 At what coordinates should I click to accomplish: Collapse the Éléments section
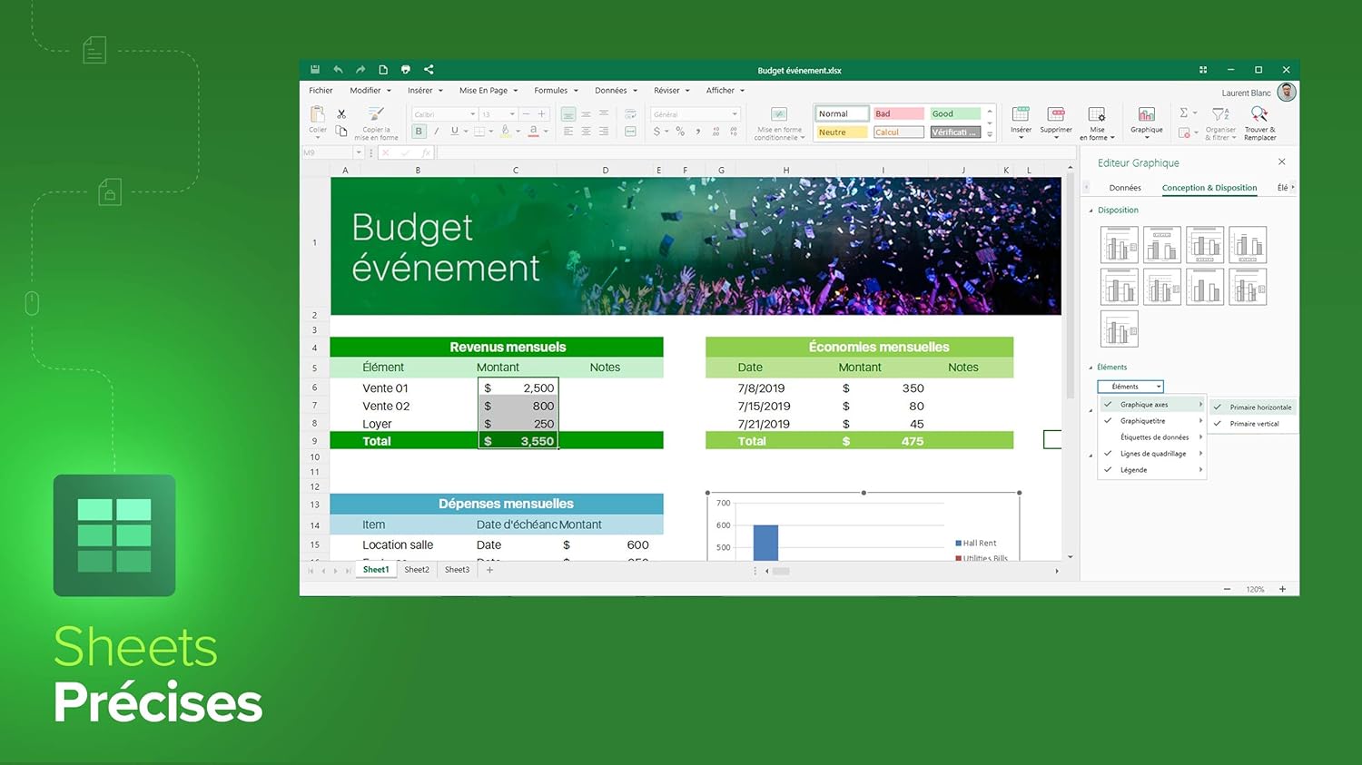(1091, 368)
